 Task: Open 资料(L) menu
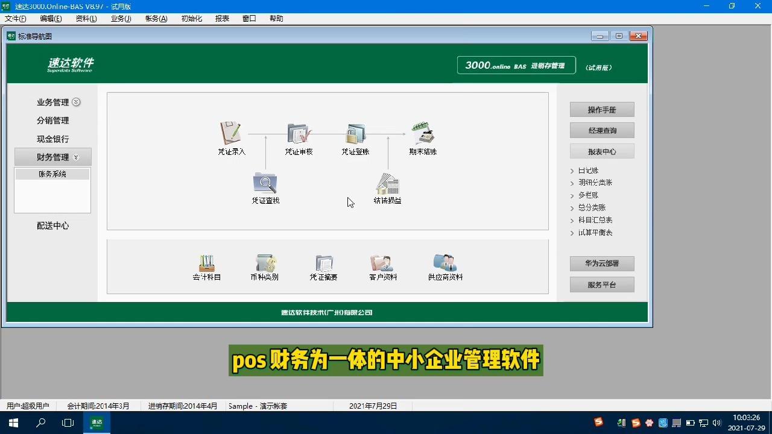(x=86, y=19)
